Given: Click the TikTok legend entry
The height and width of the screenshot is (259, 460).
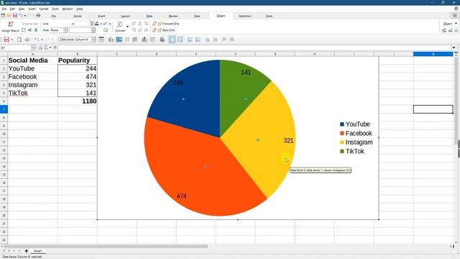Looking at the screenshot, I should (352, 151).
